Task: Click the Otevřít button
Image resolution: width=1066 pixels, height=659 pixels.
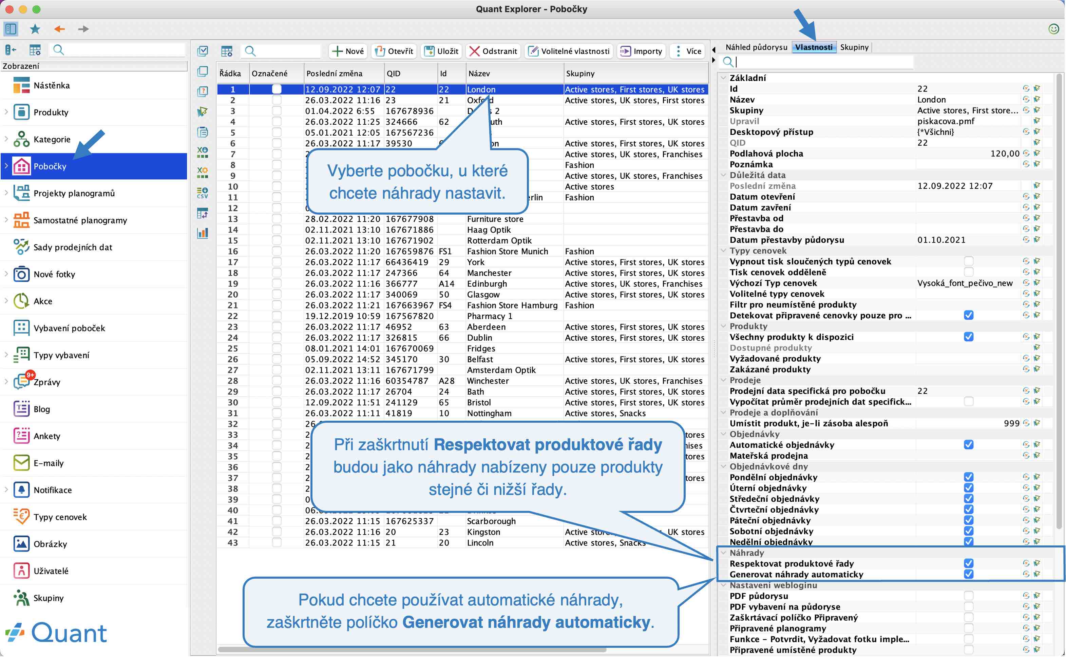Action: (394, 52)
